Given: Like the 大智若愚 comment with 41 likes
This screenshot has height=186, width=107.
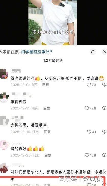Looking at the screenshot, I should point(89,132).
